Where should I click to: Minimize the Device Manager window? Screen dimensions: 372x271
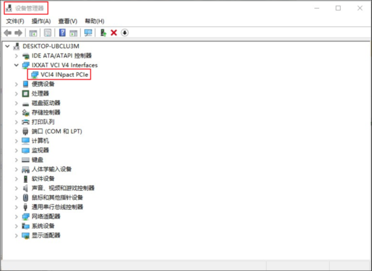317,9
